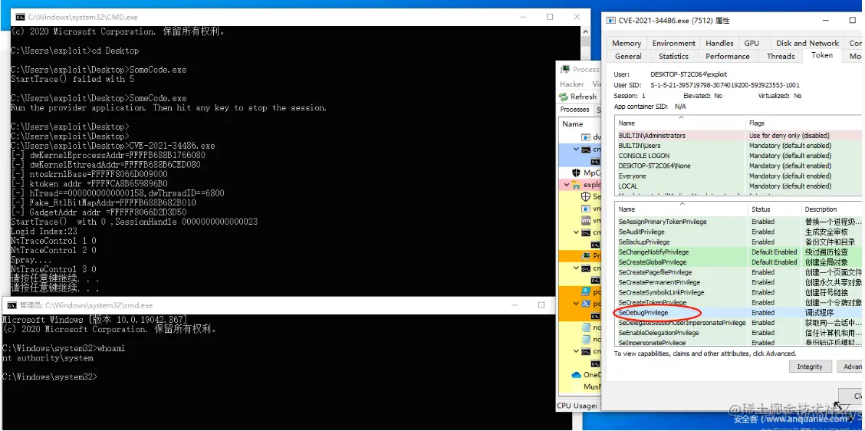Image resolution: width=865 pixels, height=431 pixels.
Task: Select the Everyone group row
Action: 738,176
